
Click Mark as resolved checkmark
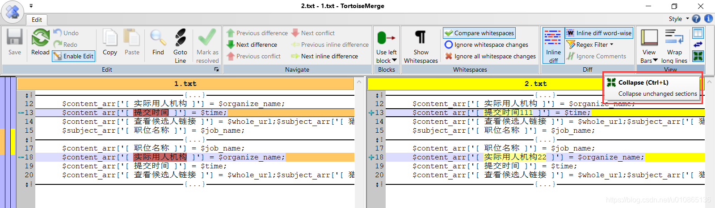coord(207,38)
